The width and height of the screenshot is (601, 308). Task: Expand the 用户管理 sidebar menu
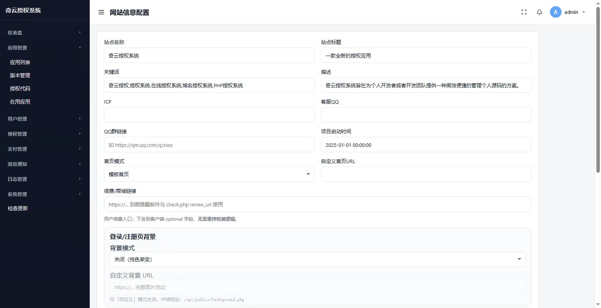click(45, 119)
